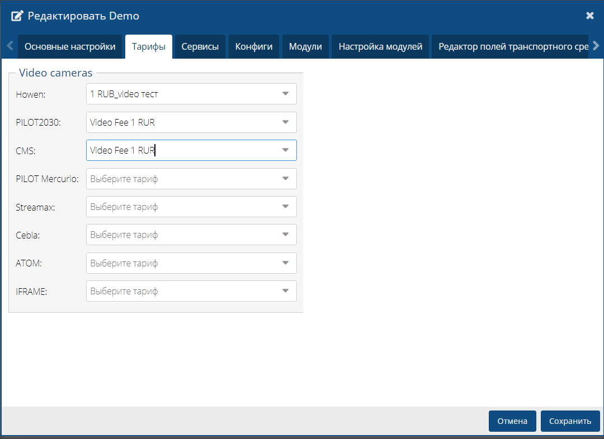Image resolution: width=604 pixels, height=439 pixels.
Task: Open the ATOM tariff dropdown arrow
Action: pyautogui.click(x=285, y=263)
